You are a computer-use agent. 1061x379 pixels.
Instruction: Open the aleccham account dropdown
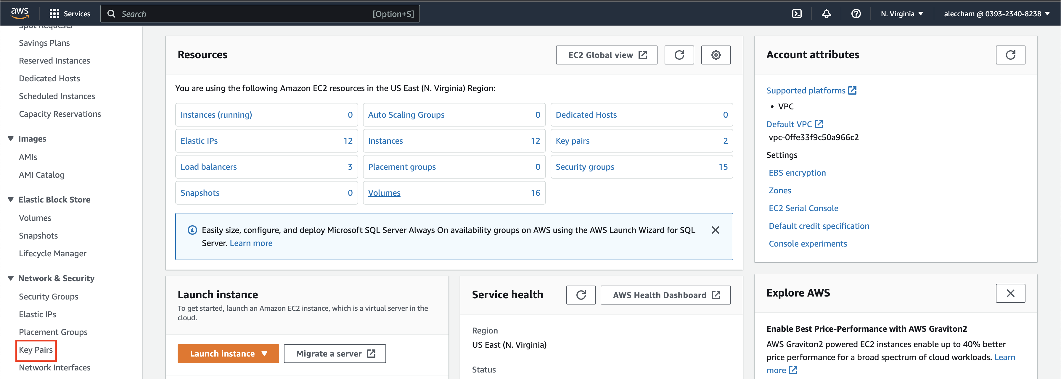[x=996, y=14]
